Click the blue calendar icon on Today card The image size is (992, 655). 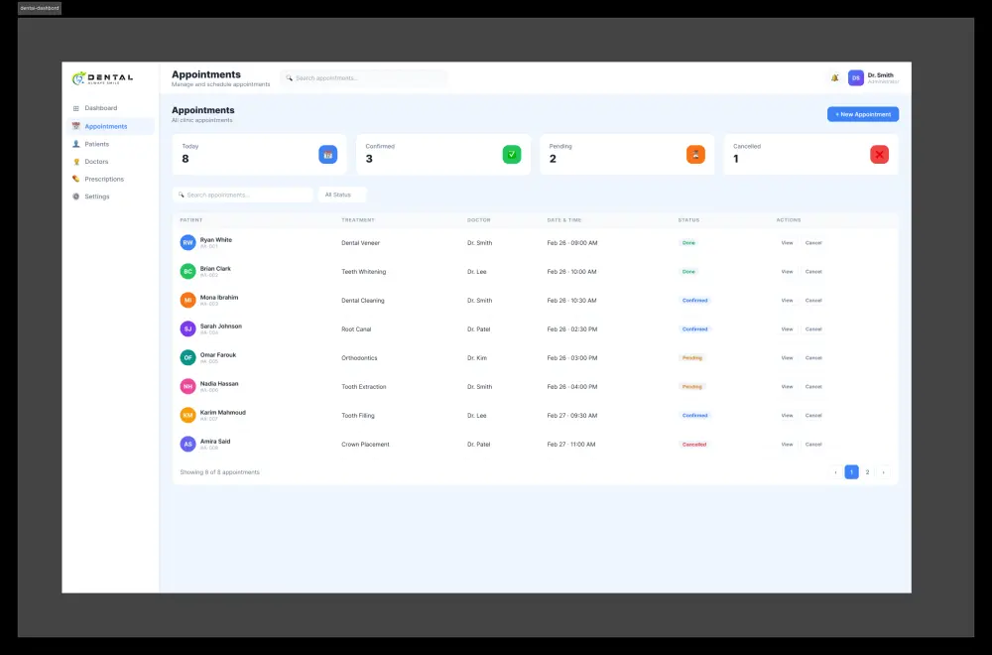327,154
